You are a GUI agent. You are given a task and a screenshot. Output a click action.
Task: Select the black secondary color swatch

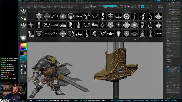coord(22,53)
